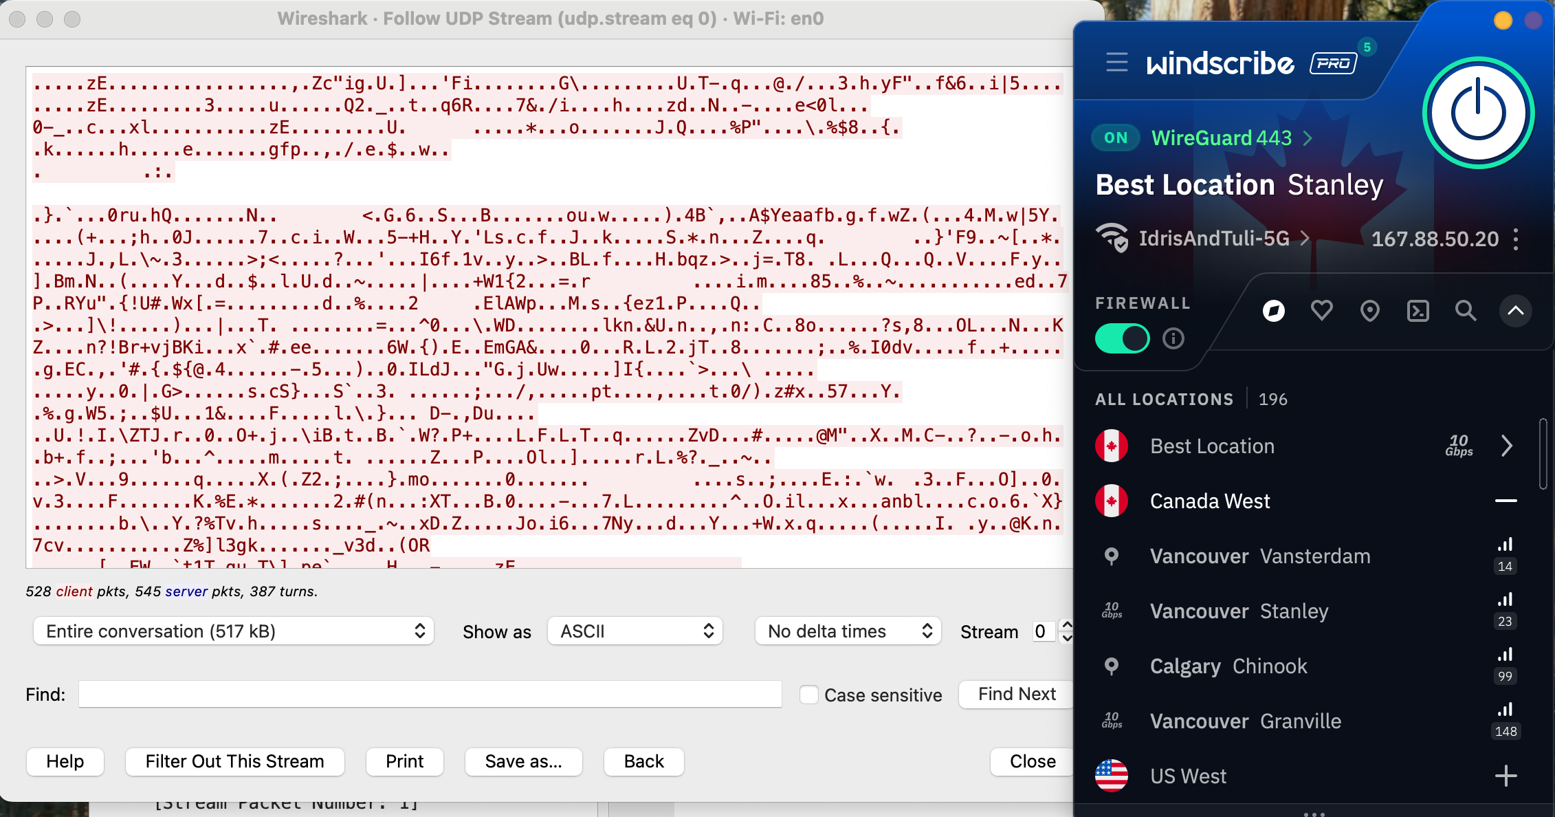Select the Vancouver Stanley location
This screenshot has width=1555, height=817.
coord(1238,611)
